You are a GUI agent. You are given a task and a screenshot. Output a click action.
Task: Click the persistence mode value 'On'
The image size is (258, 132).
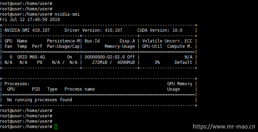click(x=70, y=57)
